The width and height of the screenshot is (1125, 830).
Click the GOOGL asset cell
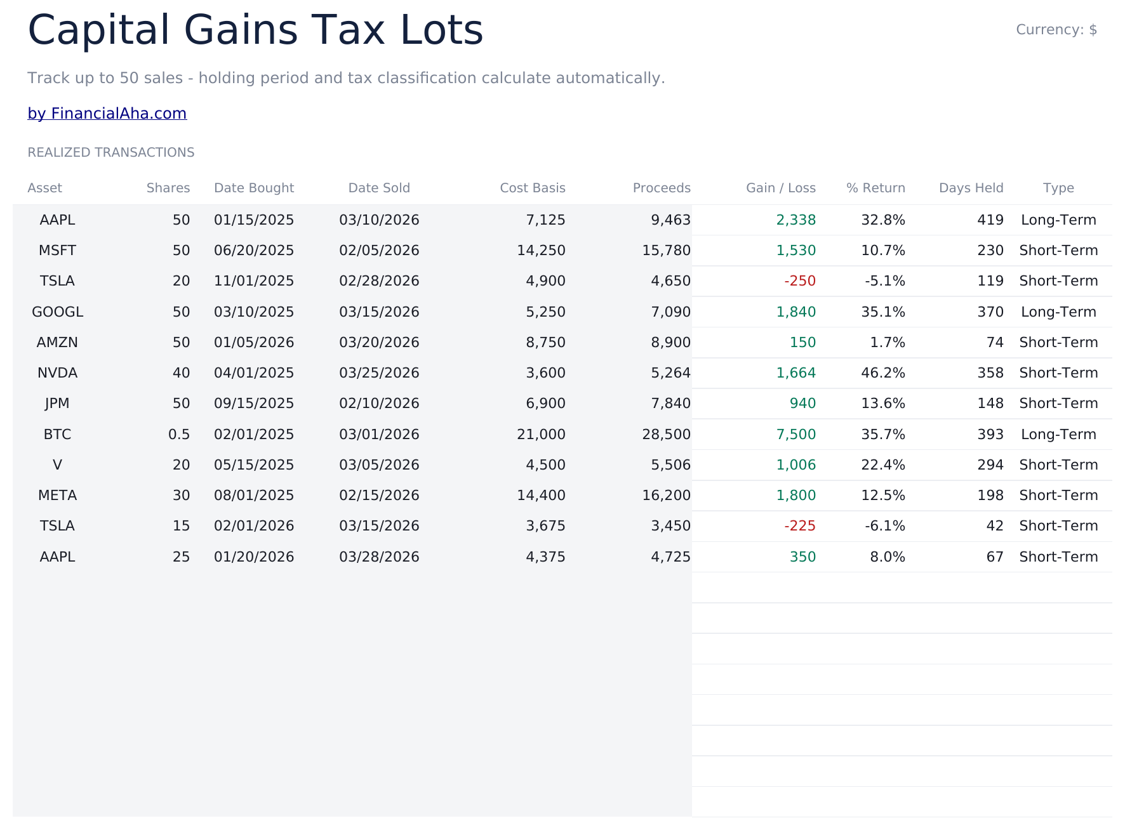coord(57,312)
